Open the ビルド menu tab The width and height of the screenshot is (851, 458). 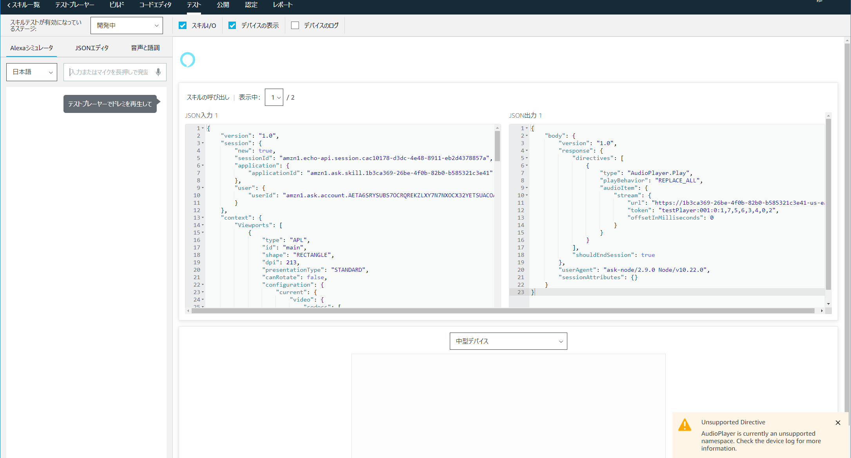pyautogui.click(x=116, y=5)
